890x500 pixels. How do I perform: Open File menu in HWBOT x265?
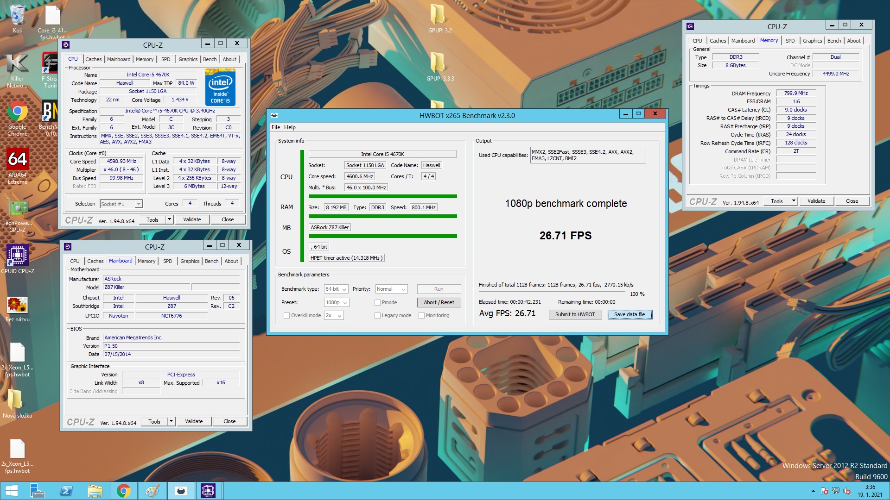276,127
